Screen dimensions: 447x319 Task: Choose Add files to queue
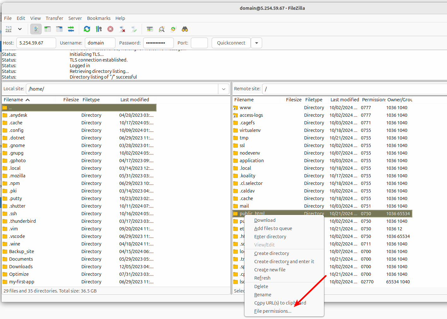tap(284, 228)
